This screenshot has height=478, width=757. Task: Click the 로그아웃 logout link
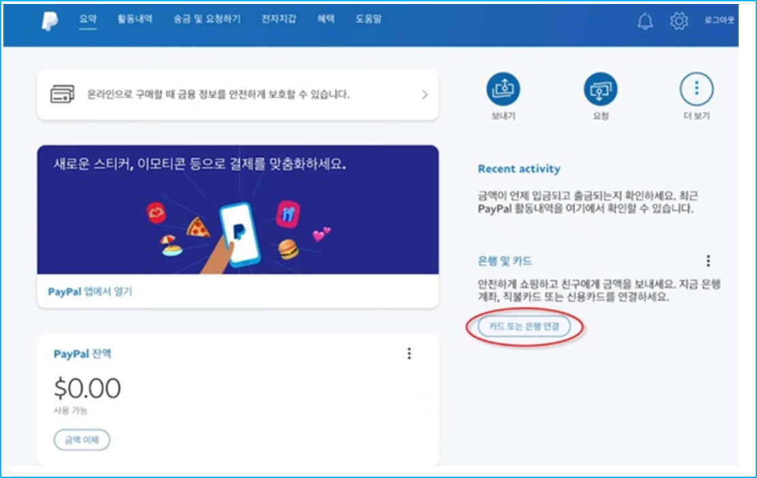720,20
